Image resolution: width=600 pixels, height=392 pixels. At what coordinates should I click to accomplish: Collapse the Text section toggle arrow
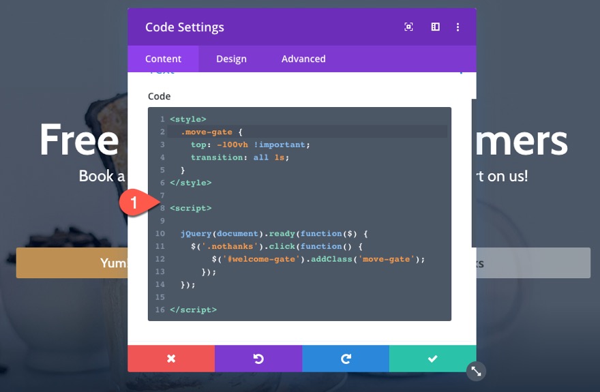(x=461, y=72)
